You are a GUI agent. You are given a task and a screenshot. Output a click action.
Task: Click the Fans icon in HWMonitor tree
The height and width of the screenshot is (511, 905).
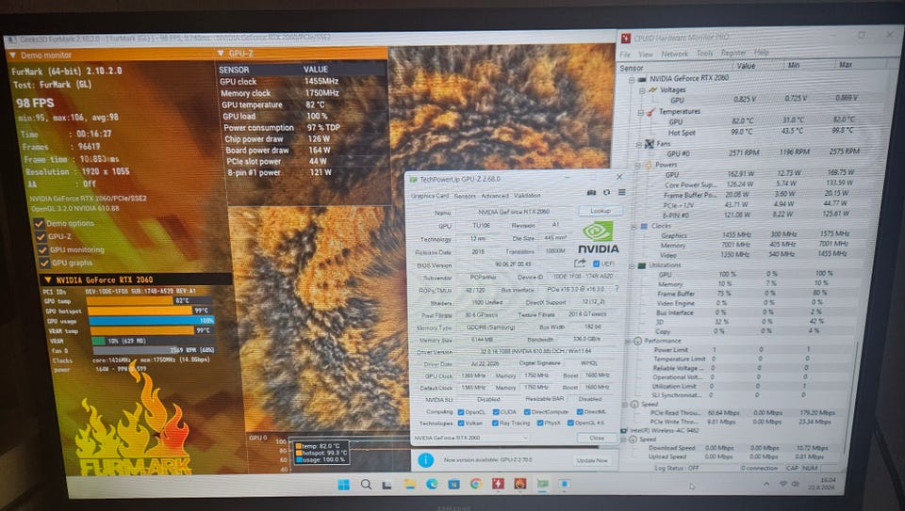coord(650,143)
